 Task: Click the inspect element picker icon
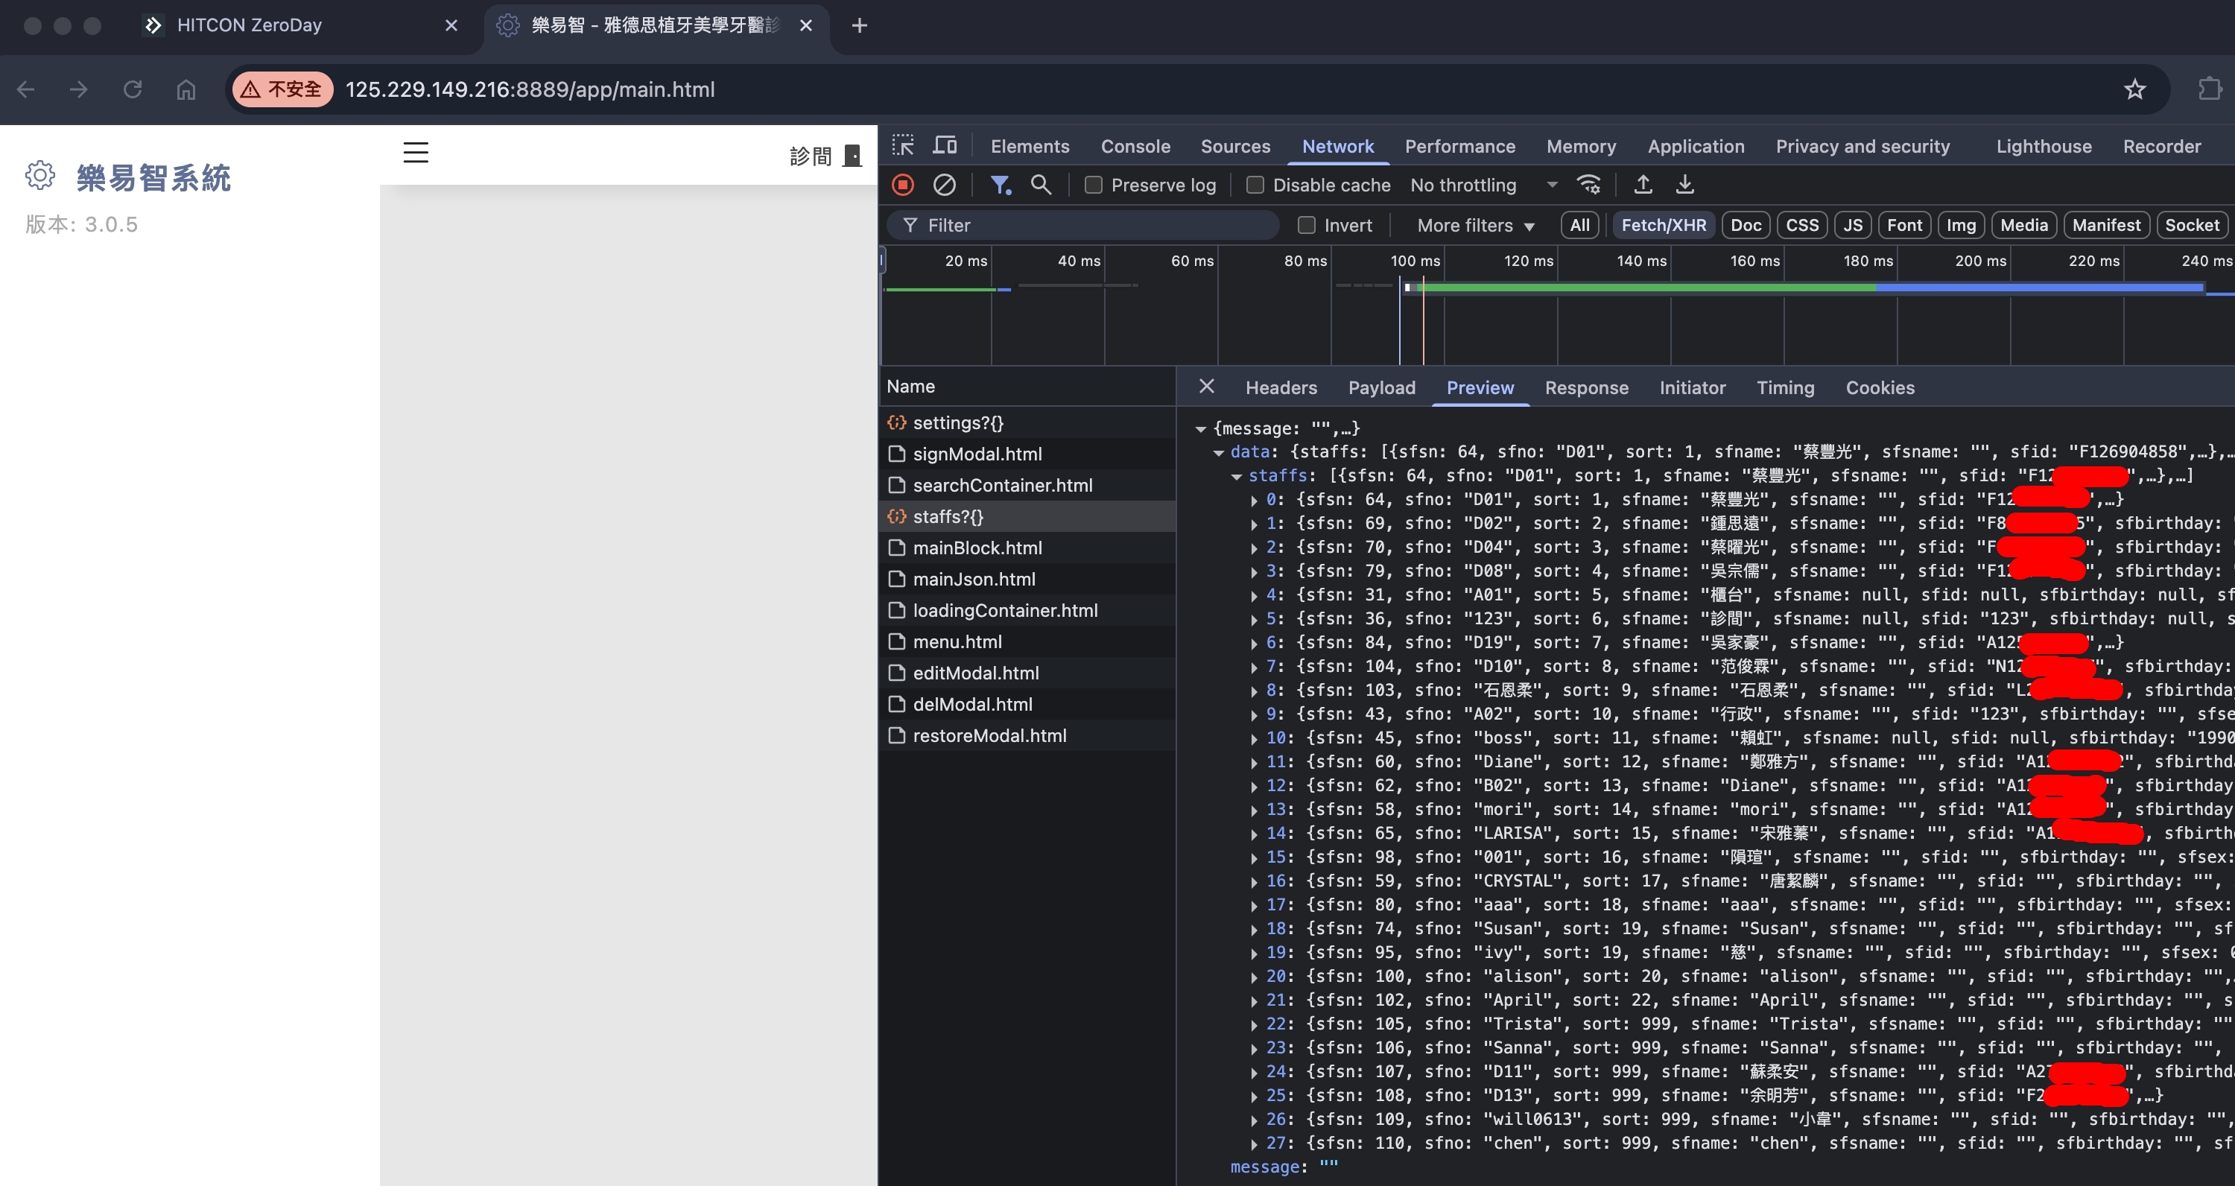tap(902, 145)
